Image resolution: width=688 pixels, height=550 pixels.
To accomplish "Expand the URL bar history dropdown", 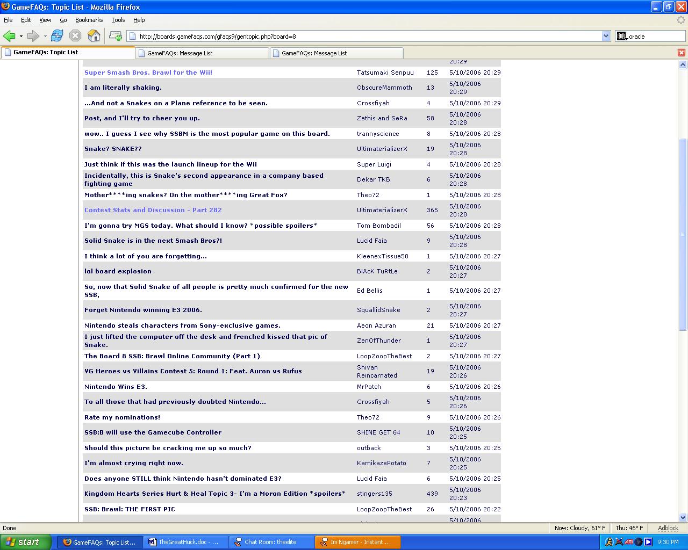I will point(606,37).
